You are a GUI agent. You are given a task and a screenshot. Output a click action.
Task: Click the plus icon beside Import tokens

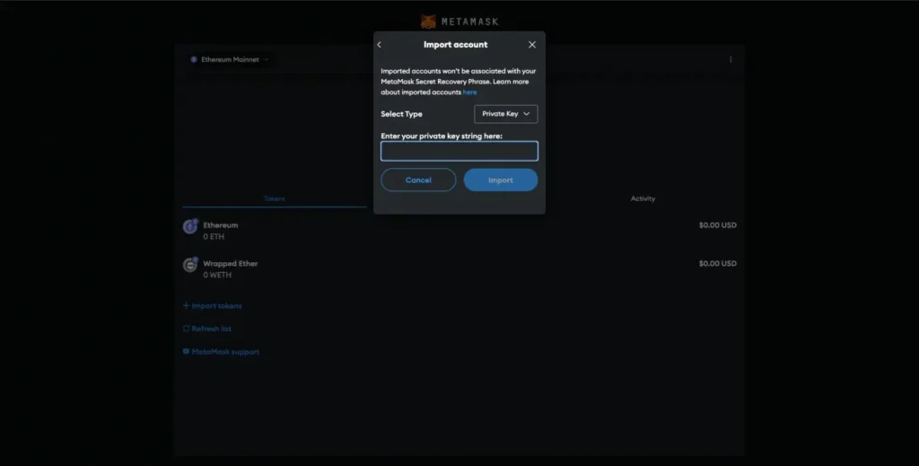coord(186,305)
